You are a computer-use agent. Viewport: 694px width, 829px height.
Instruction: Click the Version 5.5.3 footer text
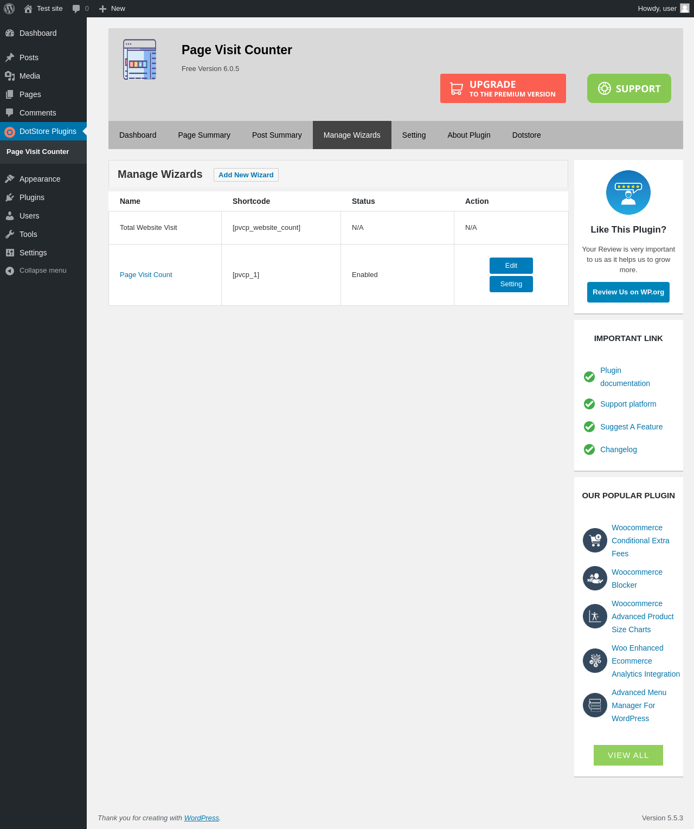[663, 818]
